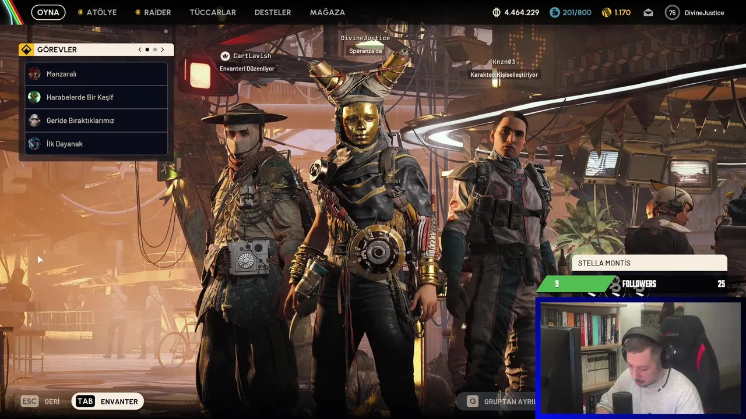This screenshot has width=746, height=419.
Task: Click the coin currency icon beside 4.464.229
Action: 497,12
